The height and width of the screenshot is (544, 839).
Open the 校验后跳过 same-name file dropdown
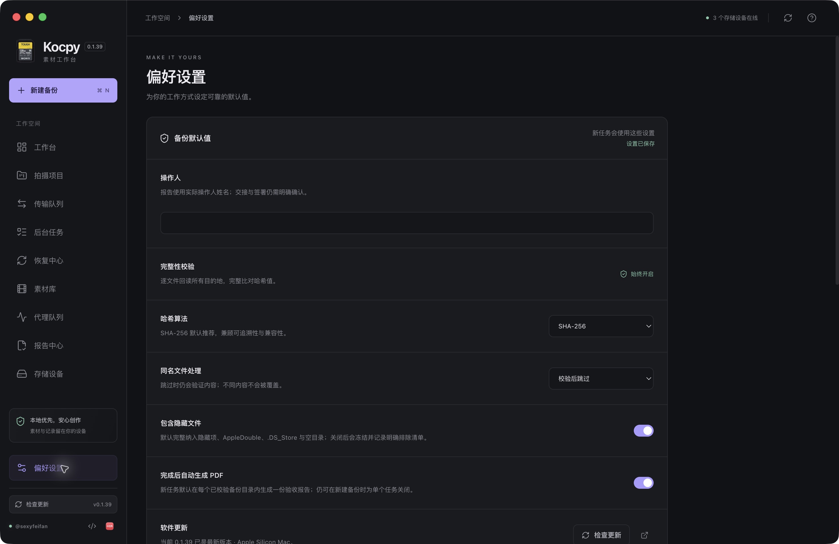[601, 379]
